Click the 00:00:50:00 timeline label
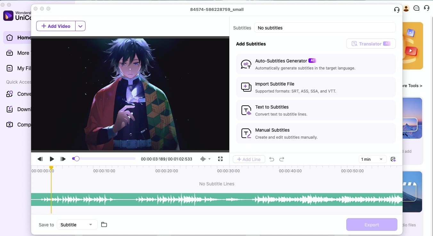This screenshot has height=236, width=433. (352, 171)
